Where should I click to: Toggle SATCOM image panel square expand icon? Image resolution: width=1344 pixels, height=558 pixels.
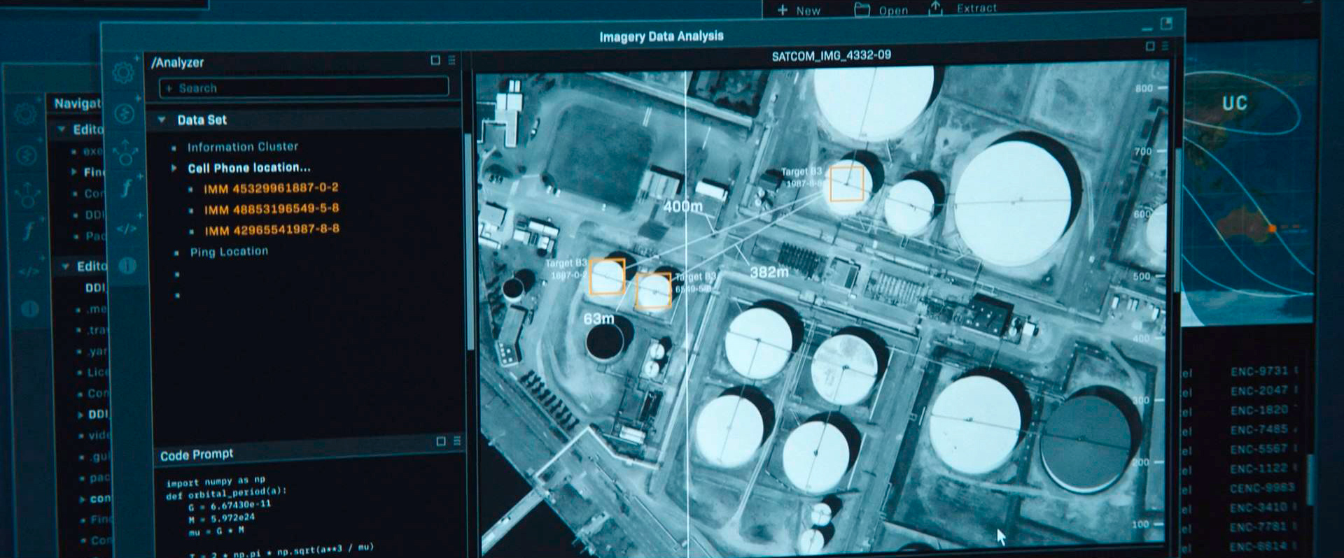[x=1150, y=46]
